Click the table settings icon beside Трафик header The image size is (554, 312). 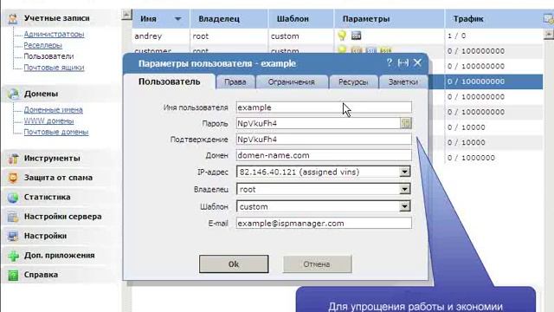(549, 19)
